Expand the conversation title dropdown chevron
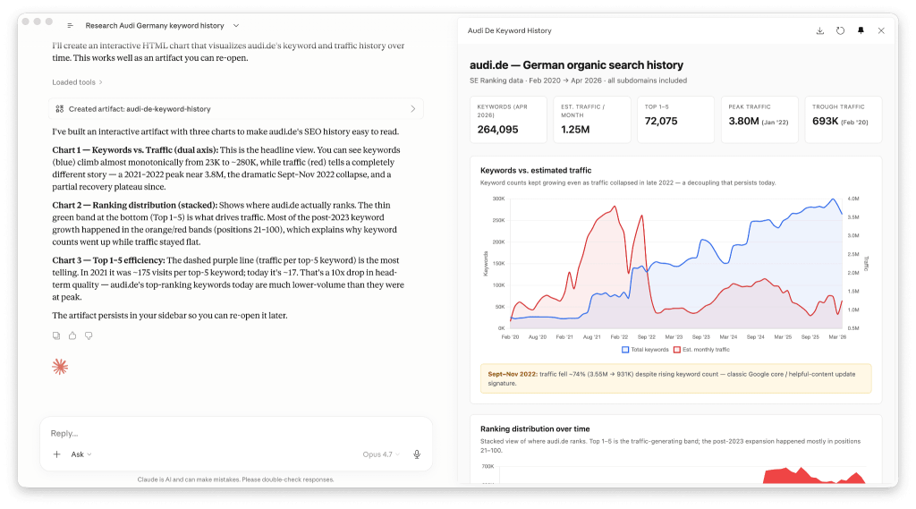916x509 pixels. coord(236,26)
